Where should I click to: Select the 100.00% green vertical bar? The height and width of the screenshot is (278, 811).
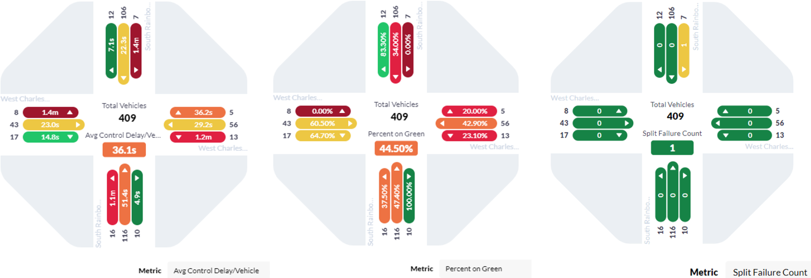point(409,196)
